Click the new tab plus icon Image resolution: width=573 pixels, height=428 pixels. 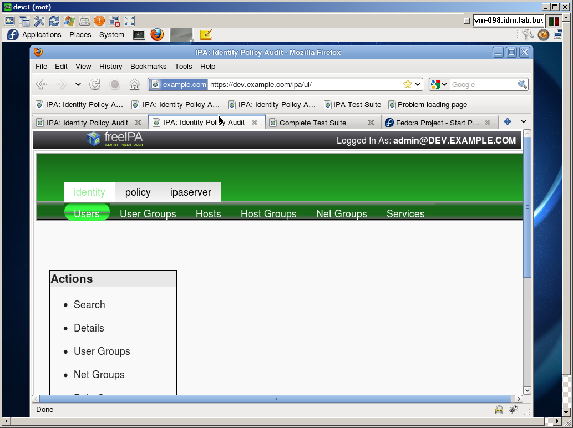point(507,122)
